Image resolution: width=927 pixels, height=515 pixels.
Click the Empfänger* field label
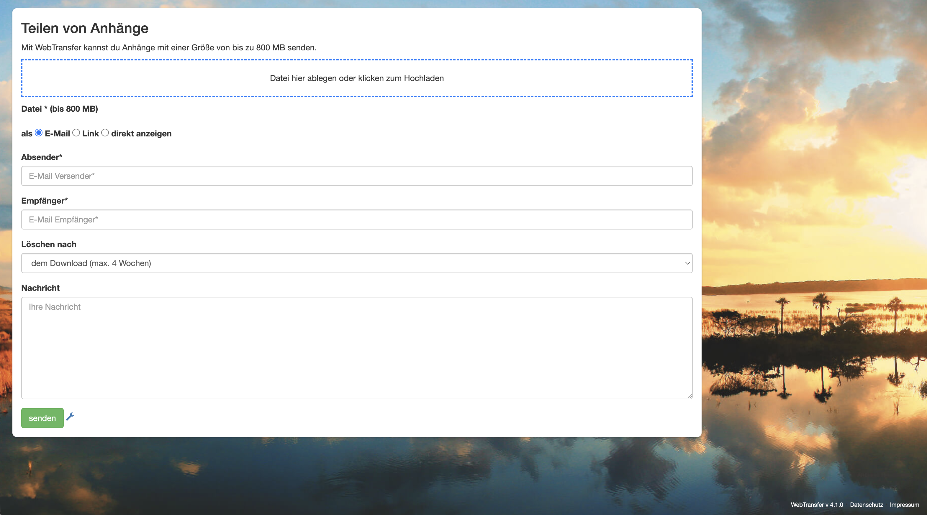[44, 201]
